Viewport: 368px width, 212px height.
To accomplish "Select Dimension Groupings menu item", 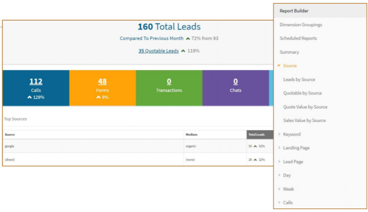I will pyautogui.click(x=301, y=25).
